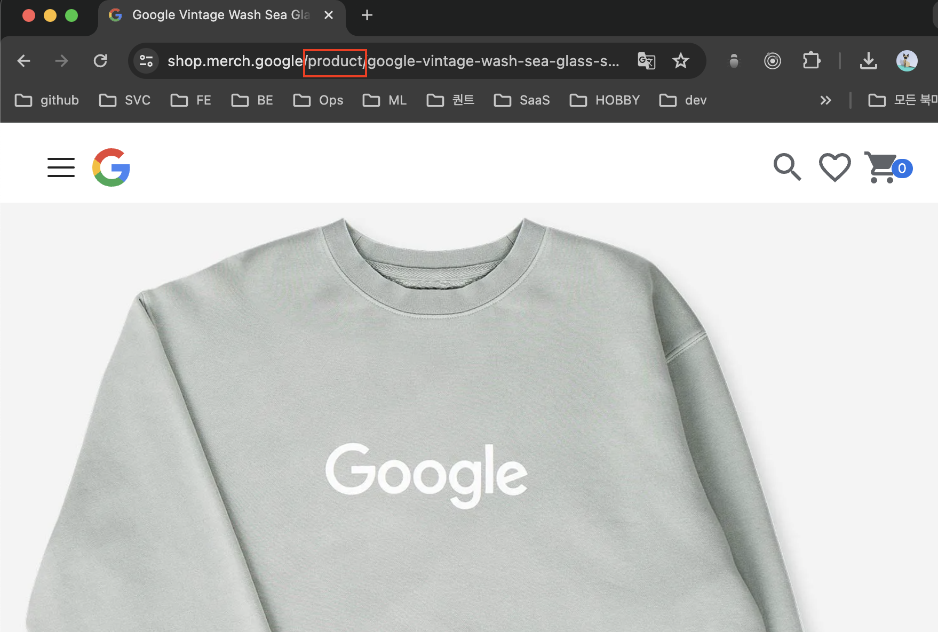938x632 pixels.
Task: Go forward in browser history
Action: pyautogui.click(x=62, y=61)
